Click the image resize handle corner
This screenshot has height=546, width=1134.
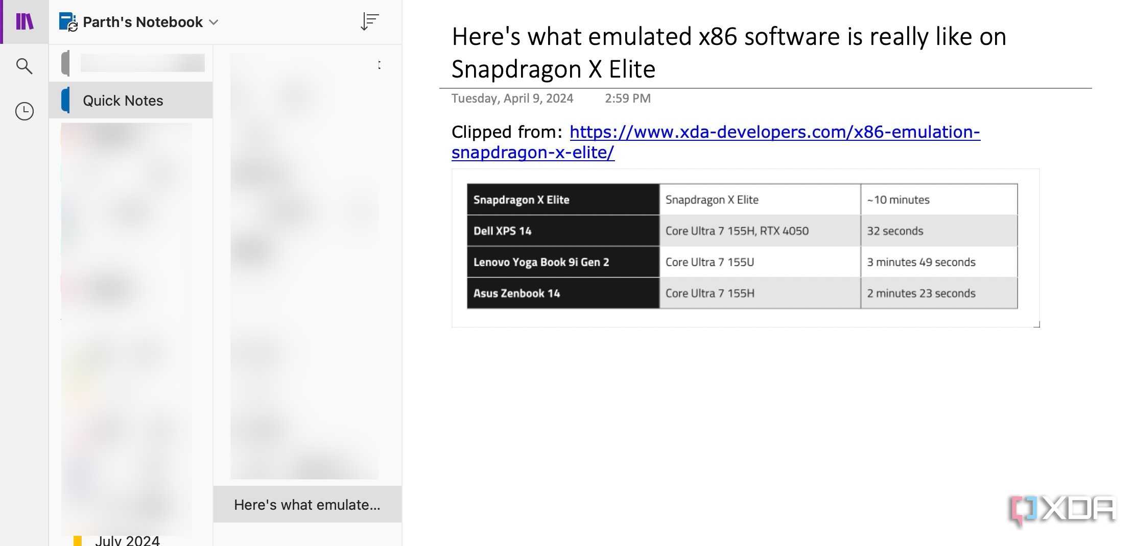pyautogui.click(x=1036, y=325)
